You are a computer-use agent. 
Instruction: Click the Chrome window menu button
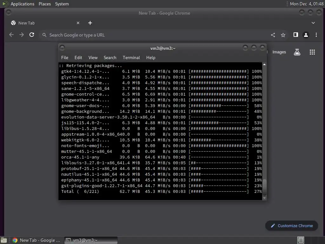click(x=9, y=12)
